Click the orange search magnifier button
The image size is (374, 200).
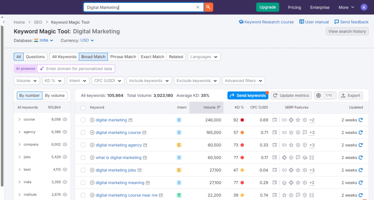[209, 7]
